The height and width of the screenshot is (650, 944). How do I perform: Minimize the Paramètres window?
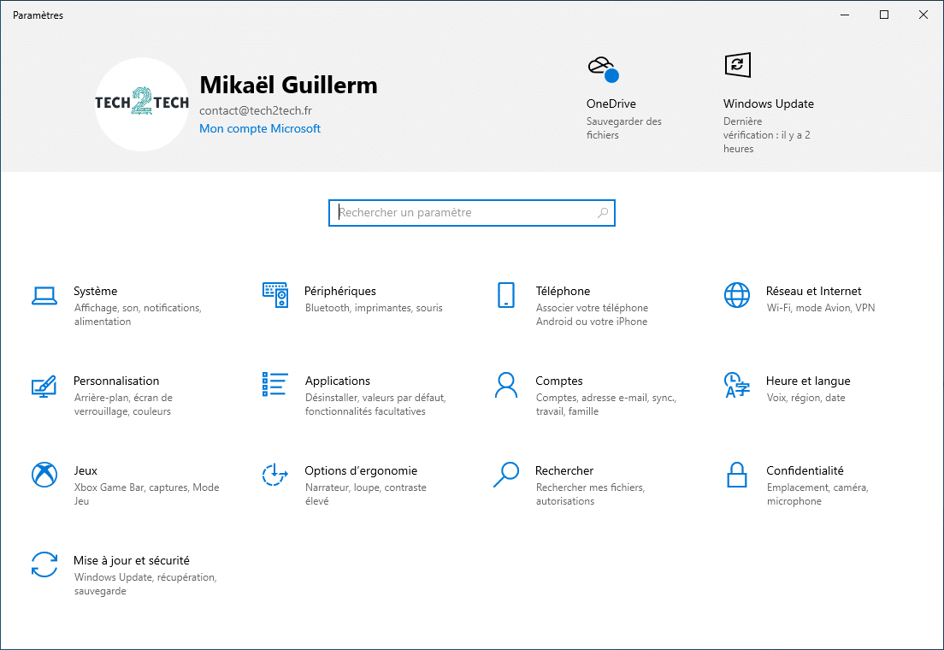pos(845,15)
